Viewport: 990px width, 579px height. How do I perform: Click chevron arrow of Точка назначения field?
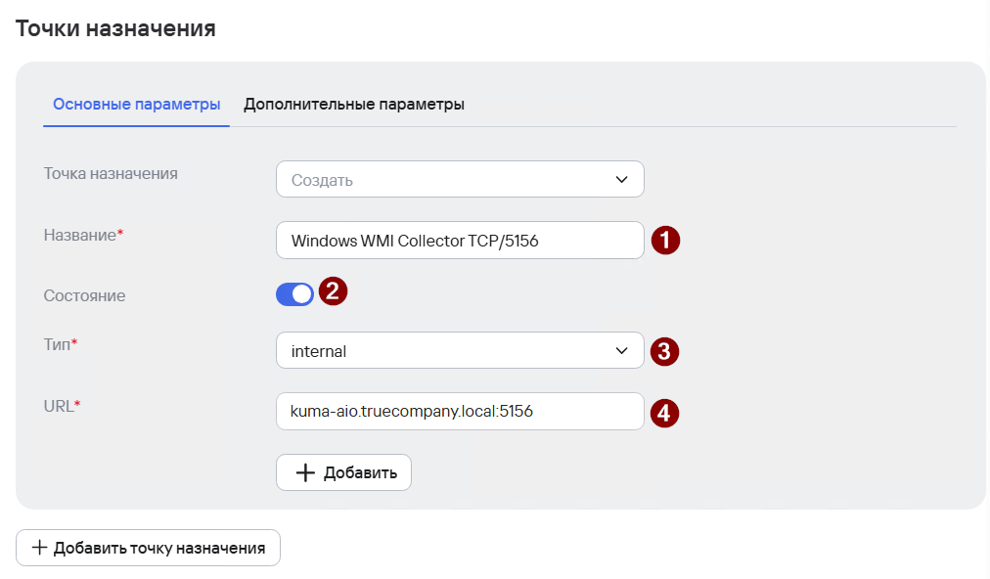[x=621, y=179]
